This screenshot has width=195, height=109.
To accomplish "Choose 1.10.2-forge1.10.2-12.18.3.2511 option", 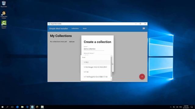I will (95, 67).
